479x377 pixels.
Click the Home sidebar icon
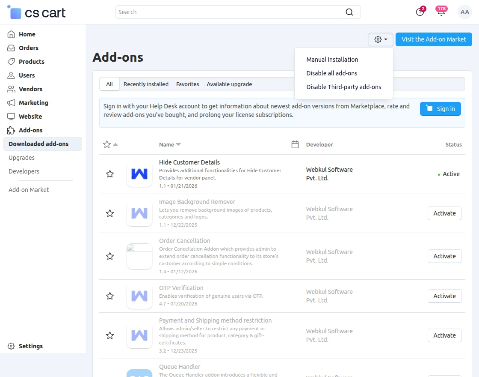pyautogui.click(x=11, y=34)
